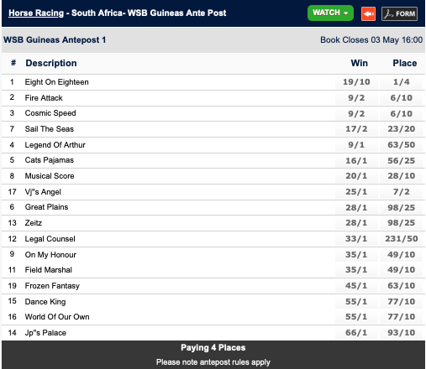
Task: Choose Sail The Seas win odds 17/2
Action: pos(356,129)
